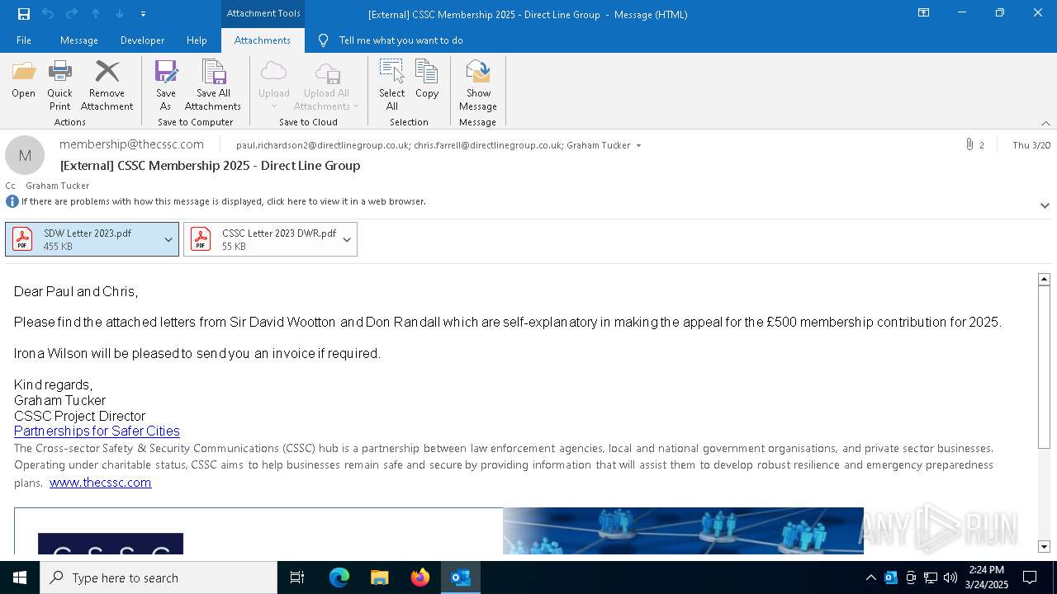Image resolution: width=1057 pixels, height=594 pixels.
Task: Click the network icon in system tray
Action: click(x=931, y=577)
